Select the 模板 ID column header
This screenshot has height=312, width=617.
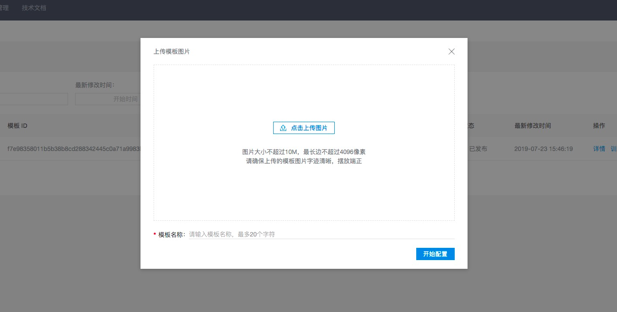17,126
